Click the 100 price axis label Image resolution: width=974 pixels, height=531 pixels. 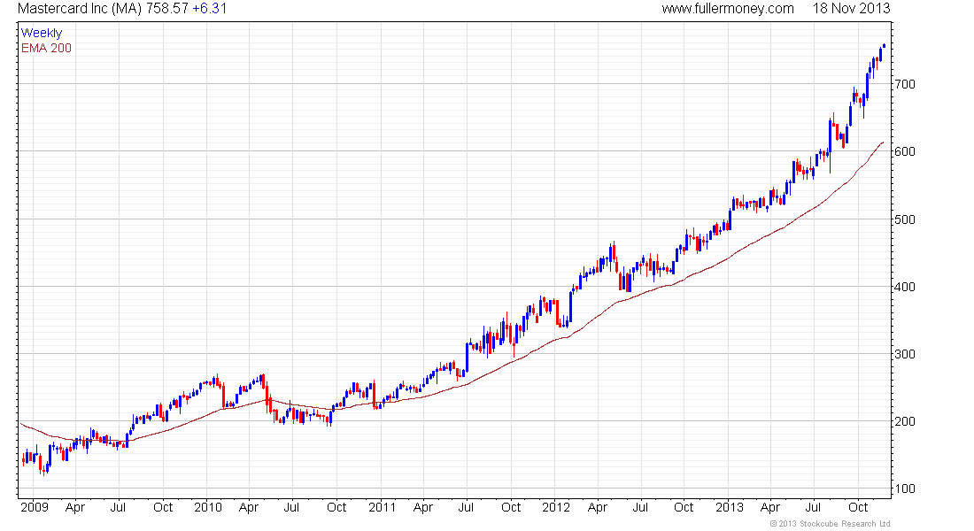point(904,489)
